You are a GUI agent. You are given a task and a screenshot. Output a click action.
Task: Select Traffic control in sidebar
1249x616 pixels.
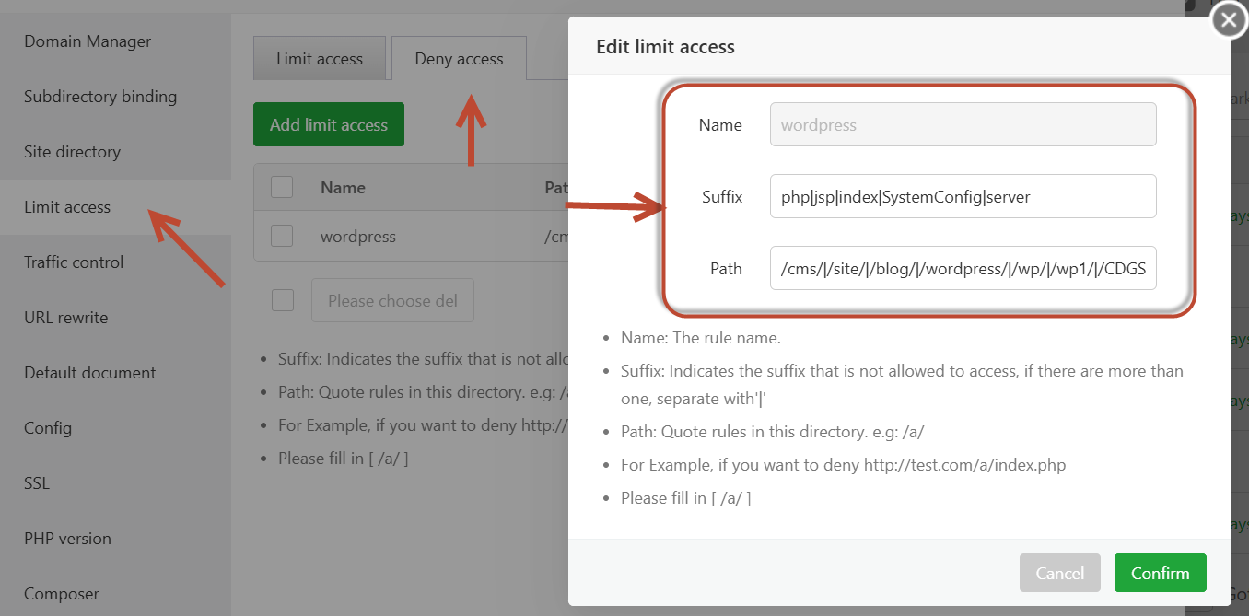point(74,262)
